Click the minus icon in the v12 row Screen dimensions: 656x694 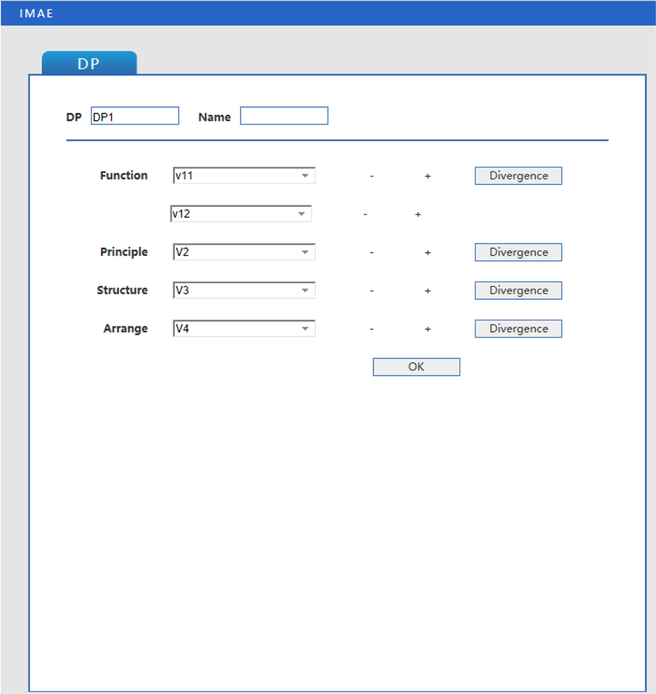point(365,215)
